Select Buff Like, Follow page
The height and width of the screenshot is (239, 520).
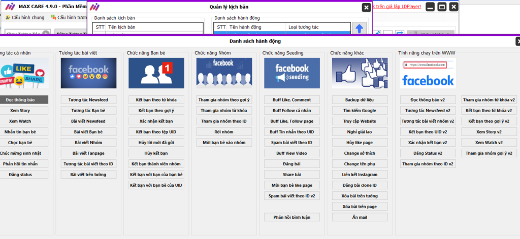[x=292, y=121]
